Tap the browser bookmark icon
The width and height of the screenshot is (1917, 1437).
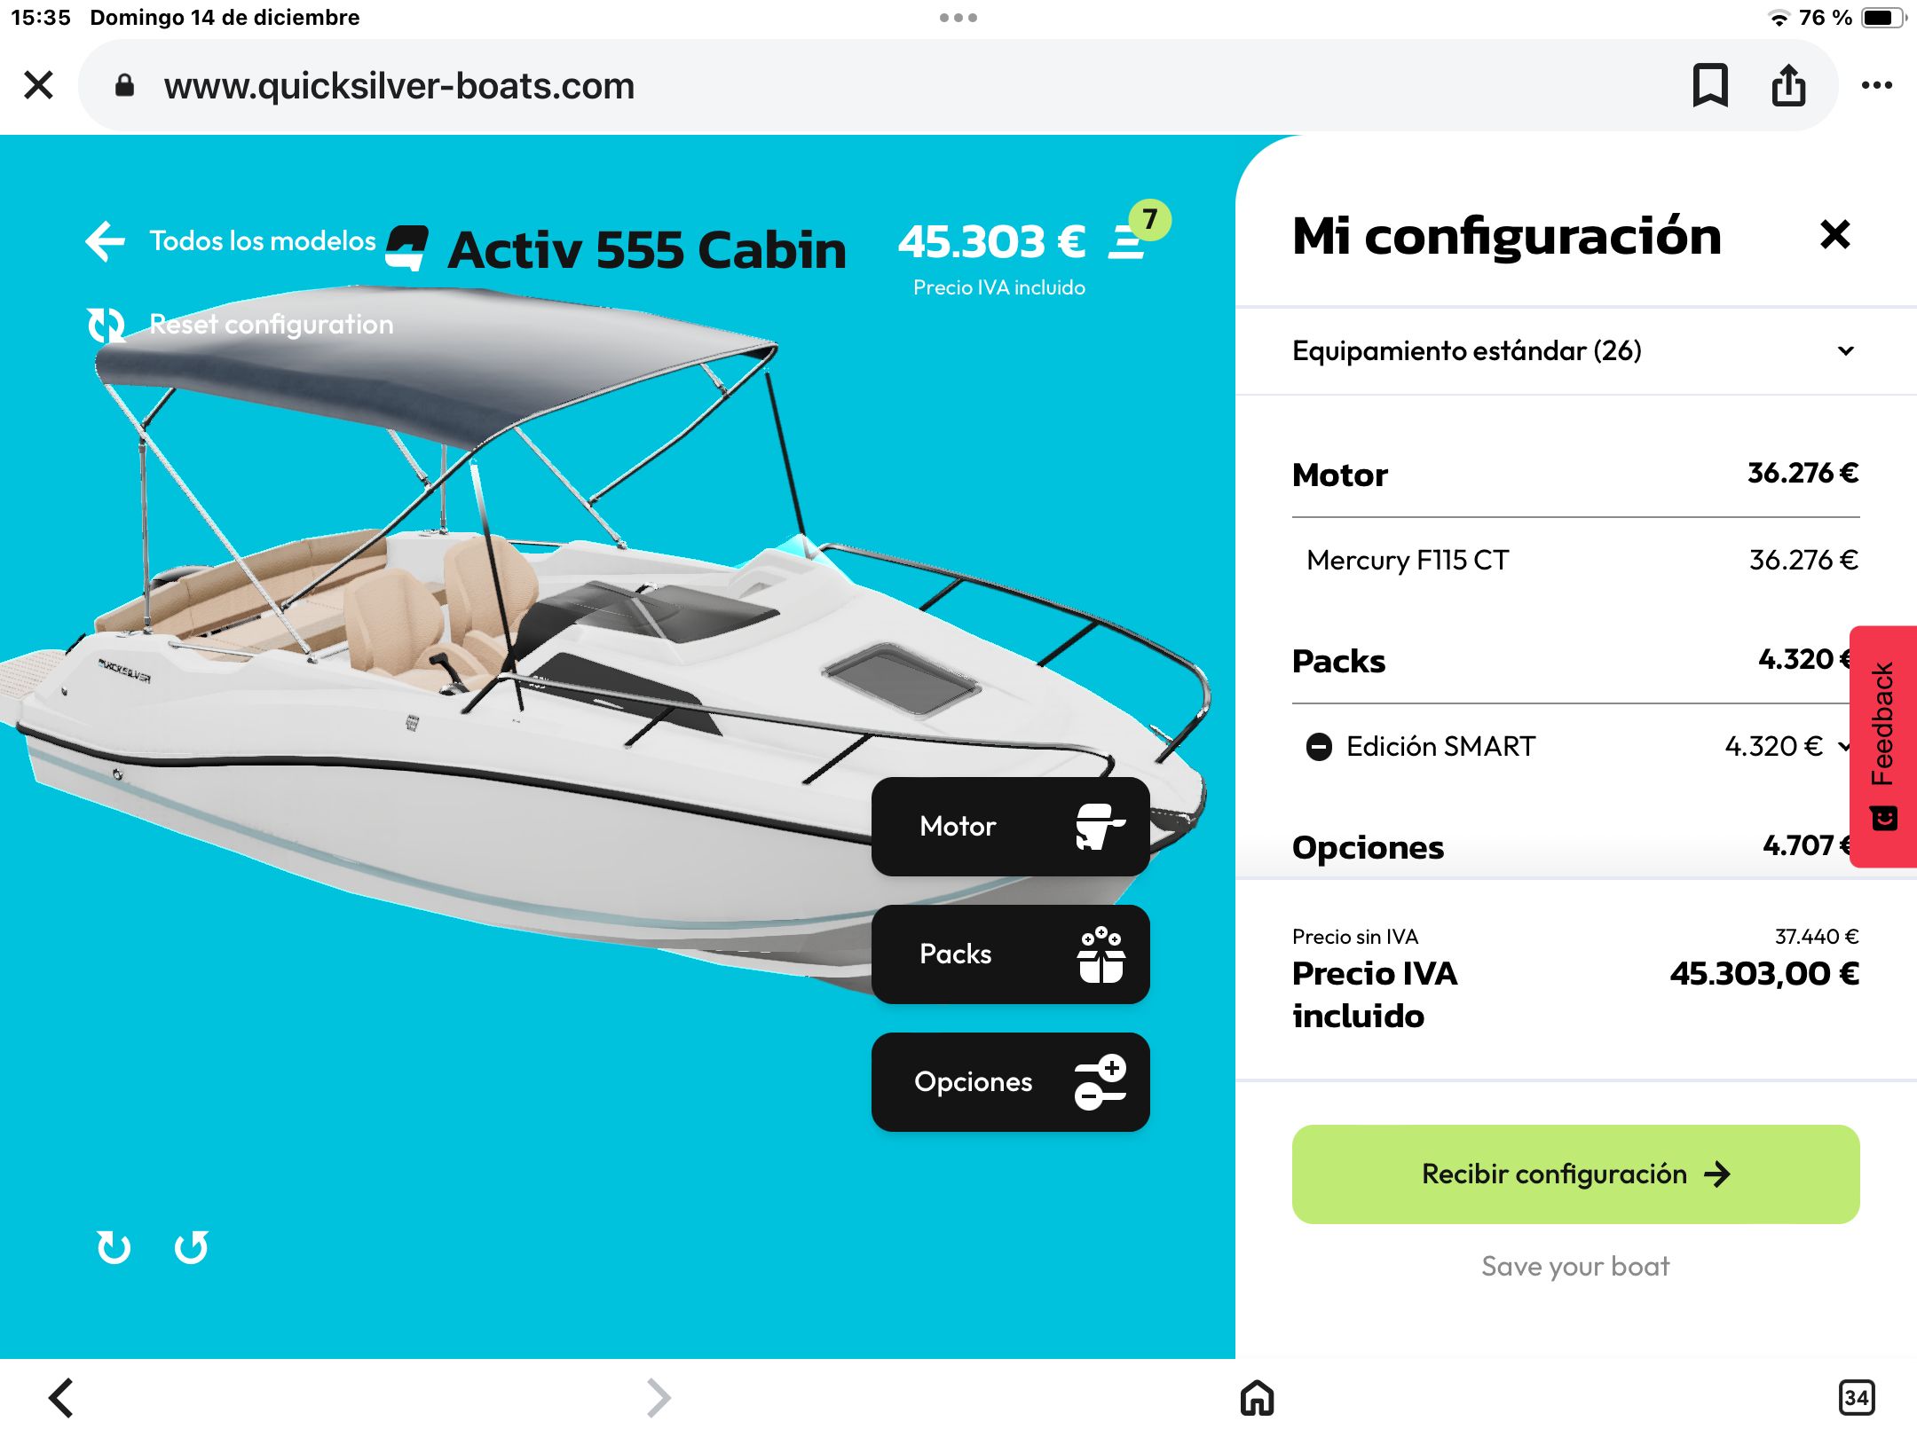click(1710, 85)
